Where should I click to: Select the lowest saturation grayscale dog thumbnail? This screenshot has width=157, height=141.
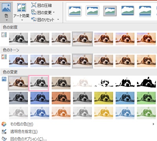pyautogui.click(x=18, y=39)
